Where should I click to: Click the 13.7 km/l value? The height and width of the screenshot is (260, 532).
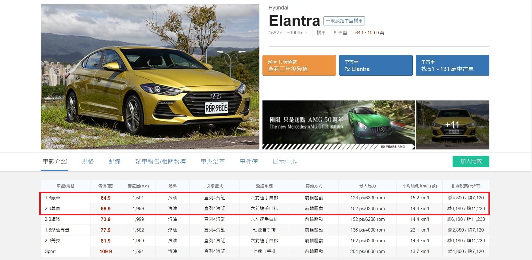point(419,251)
